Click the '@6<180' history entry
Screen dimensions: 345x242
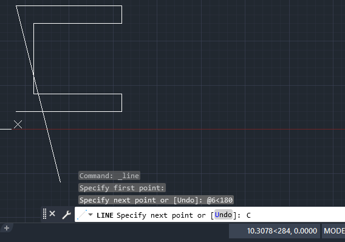point(220,200)
